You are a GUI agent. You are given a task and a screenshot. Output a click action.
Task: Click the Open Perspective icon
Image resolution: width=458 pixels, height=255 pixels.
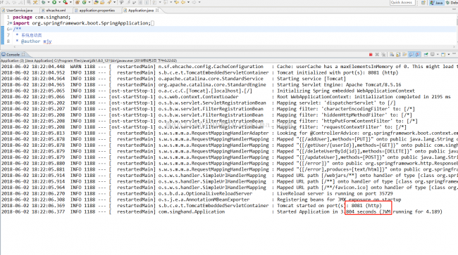pyautogui.click(x=423, y=2)
